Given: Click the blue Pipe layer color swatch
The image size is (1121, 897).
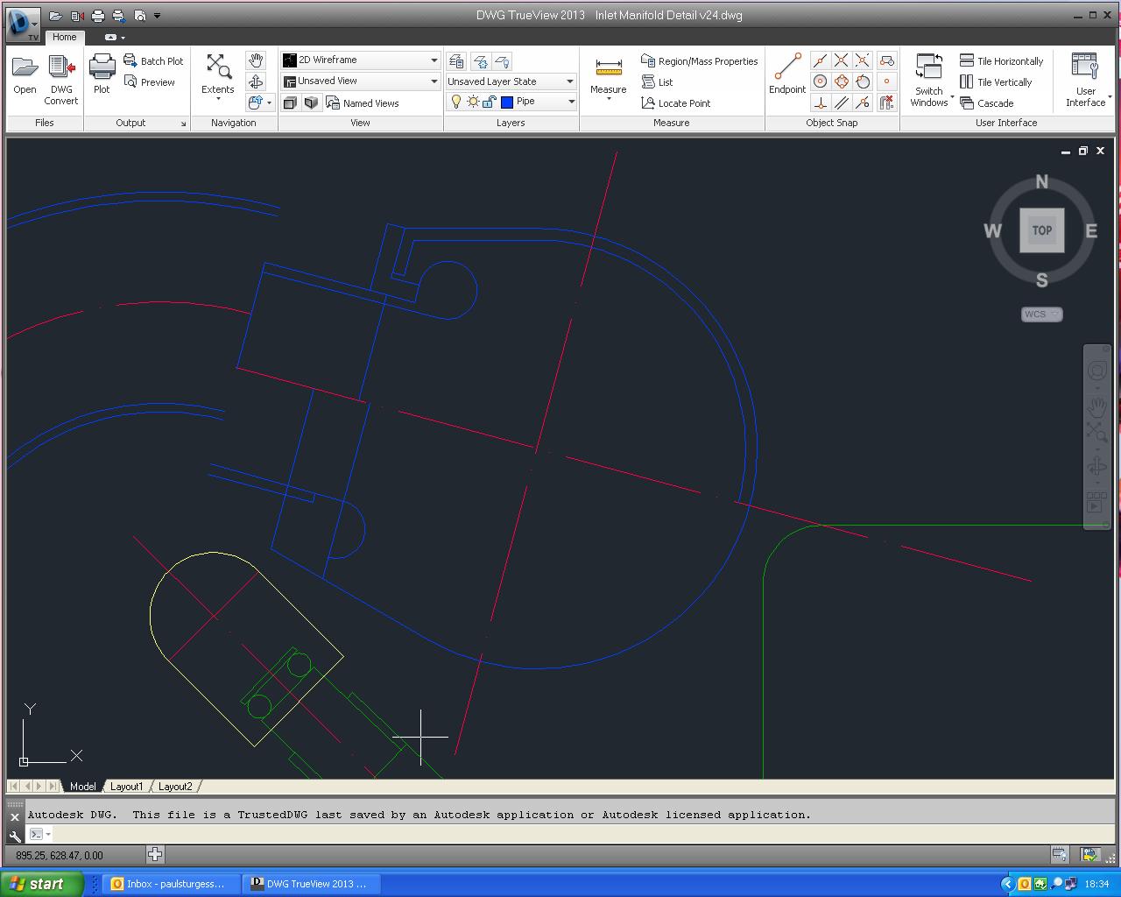Looking at the screenshot, I should [x=507, y=102].
